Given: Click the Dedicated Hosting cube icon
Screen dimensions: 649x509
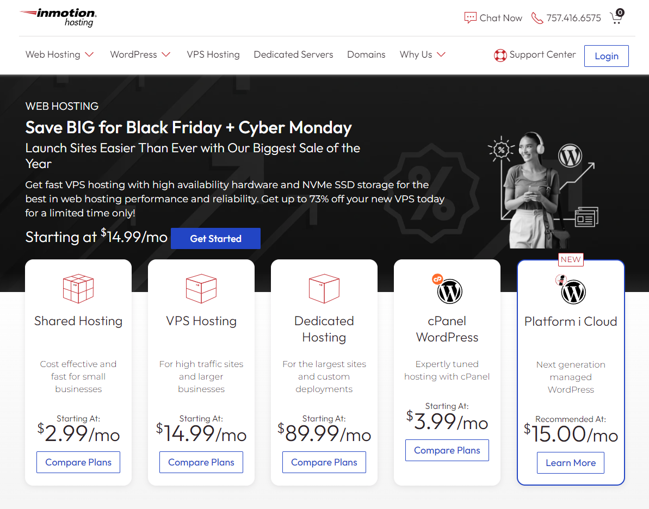Looking at the screenshot, I should [324, 288].
